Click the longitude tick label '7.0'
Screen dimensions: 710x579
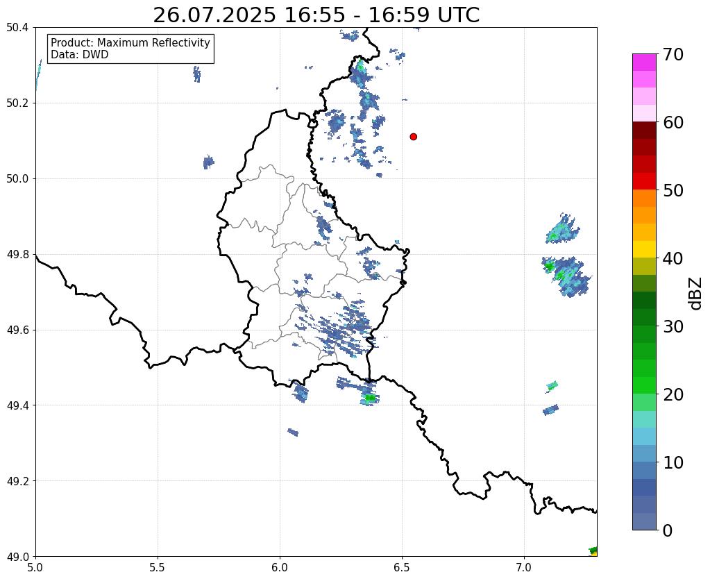[525, 567]
